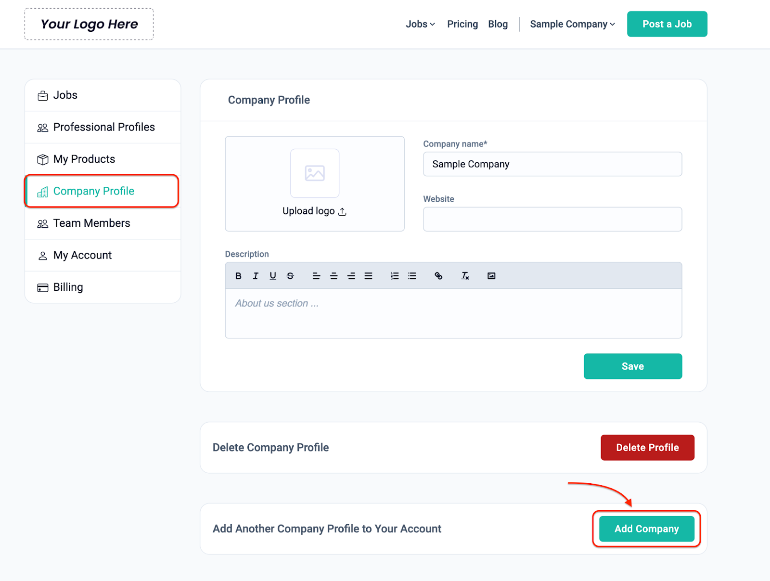
Task: Click the Website input field
Action: pyautogui.click(x=552, y=219)
